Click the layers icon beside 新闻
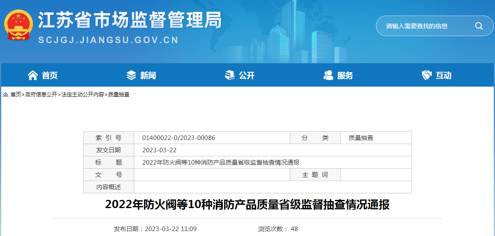The height and width of the screenshot is (236, 495). click(x=131, y=75)
